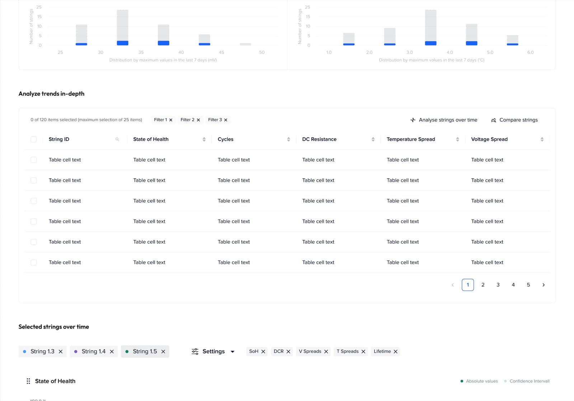Toggle the select-all checkbox in table header
This screenshot has width=574, height=401.
pyautogui.click(x=34, y=139)
